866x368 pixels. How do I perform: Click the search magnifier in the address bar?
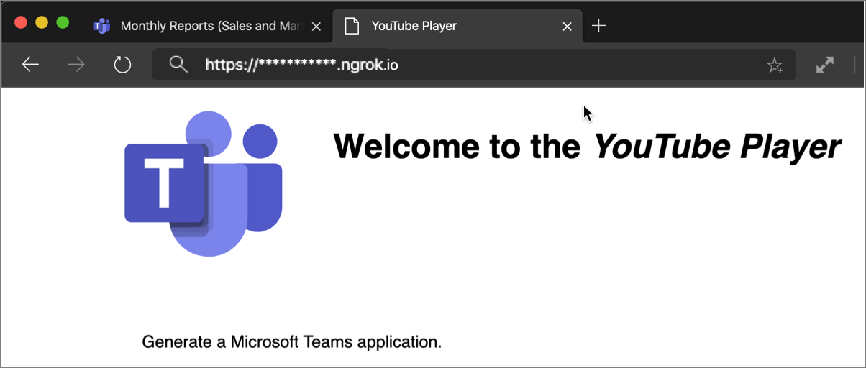178,65
